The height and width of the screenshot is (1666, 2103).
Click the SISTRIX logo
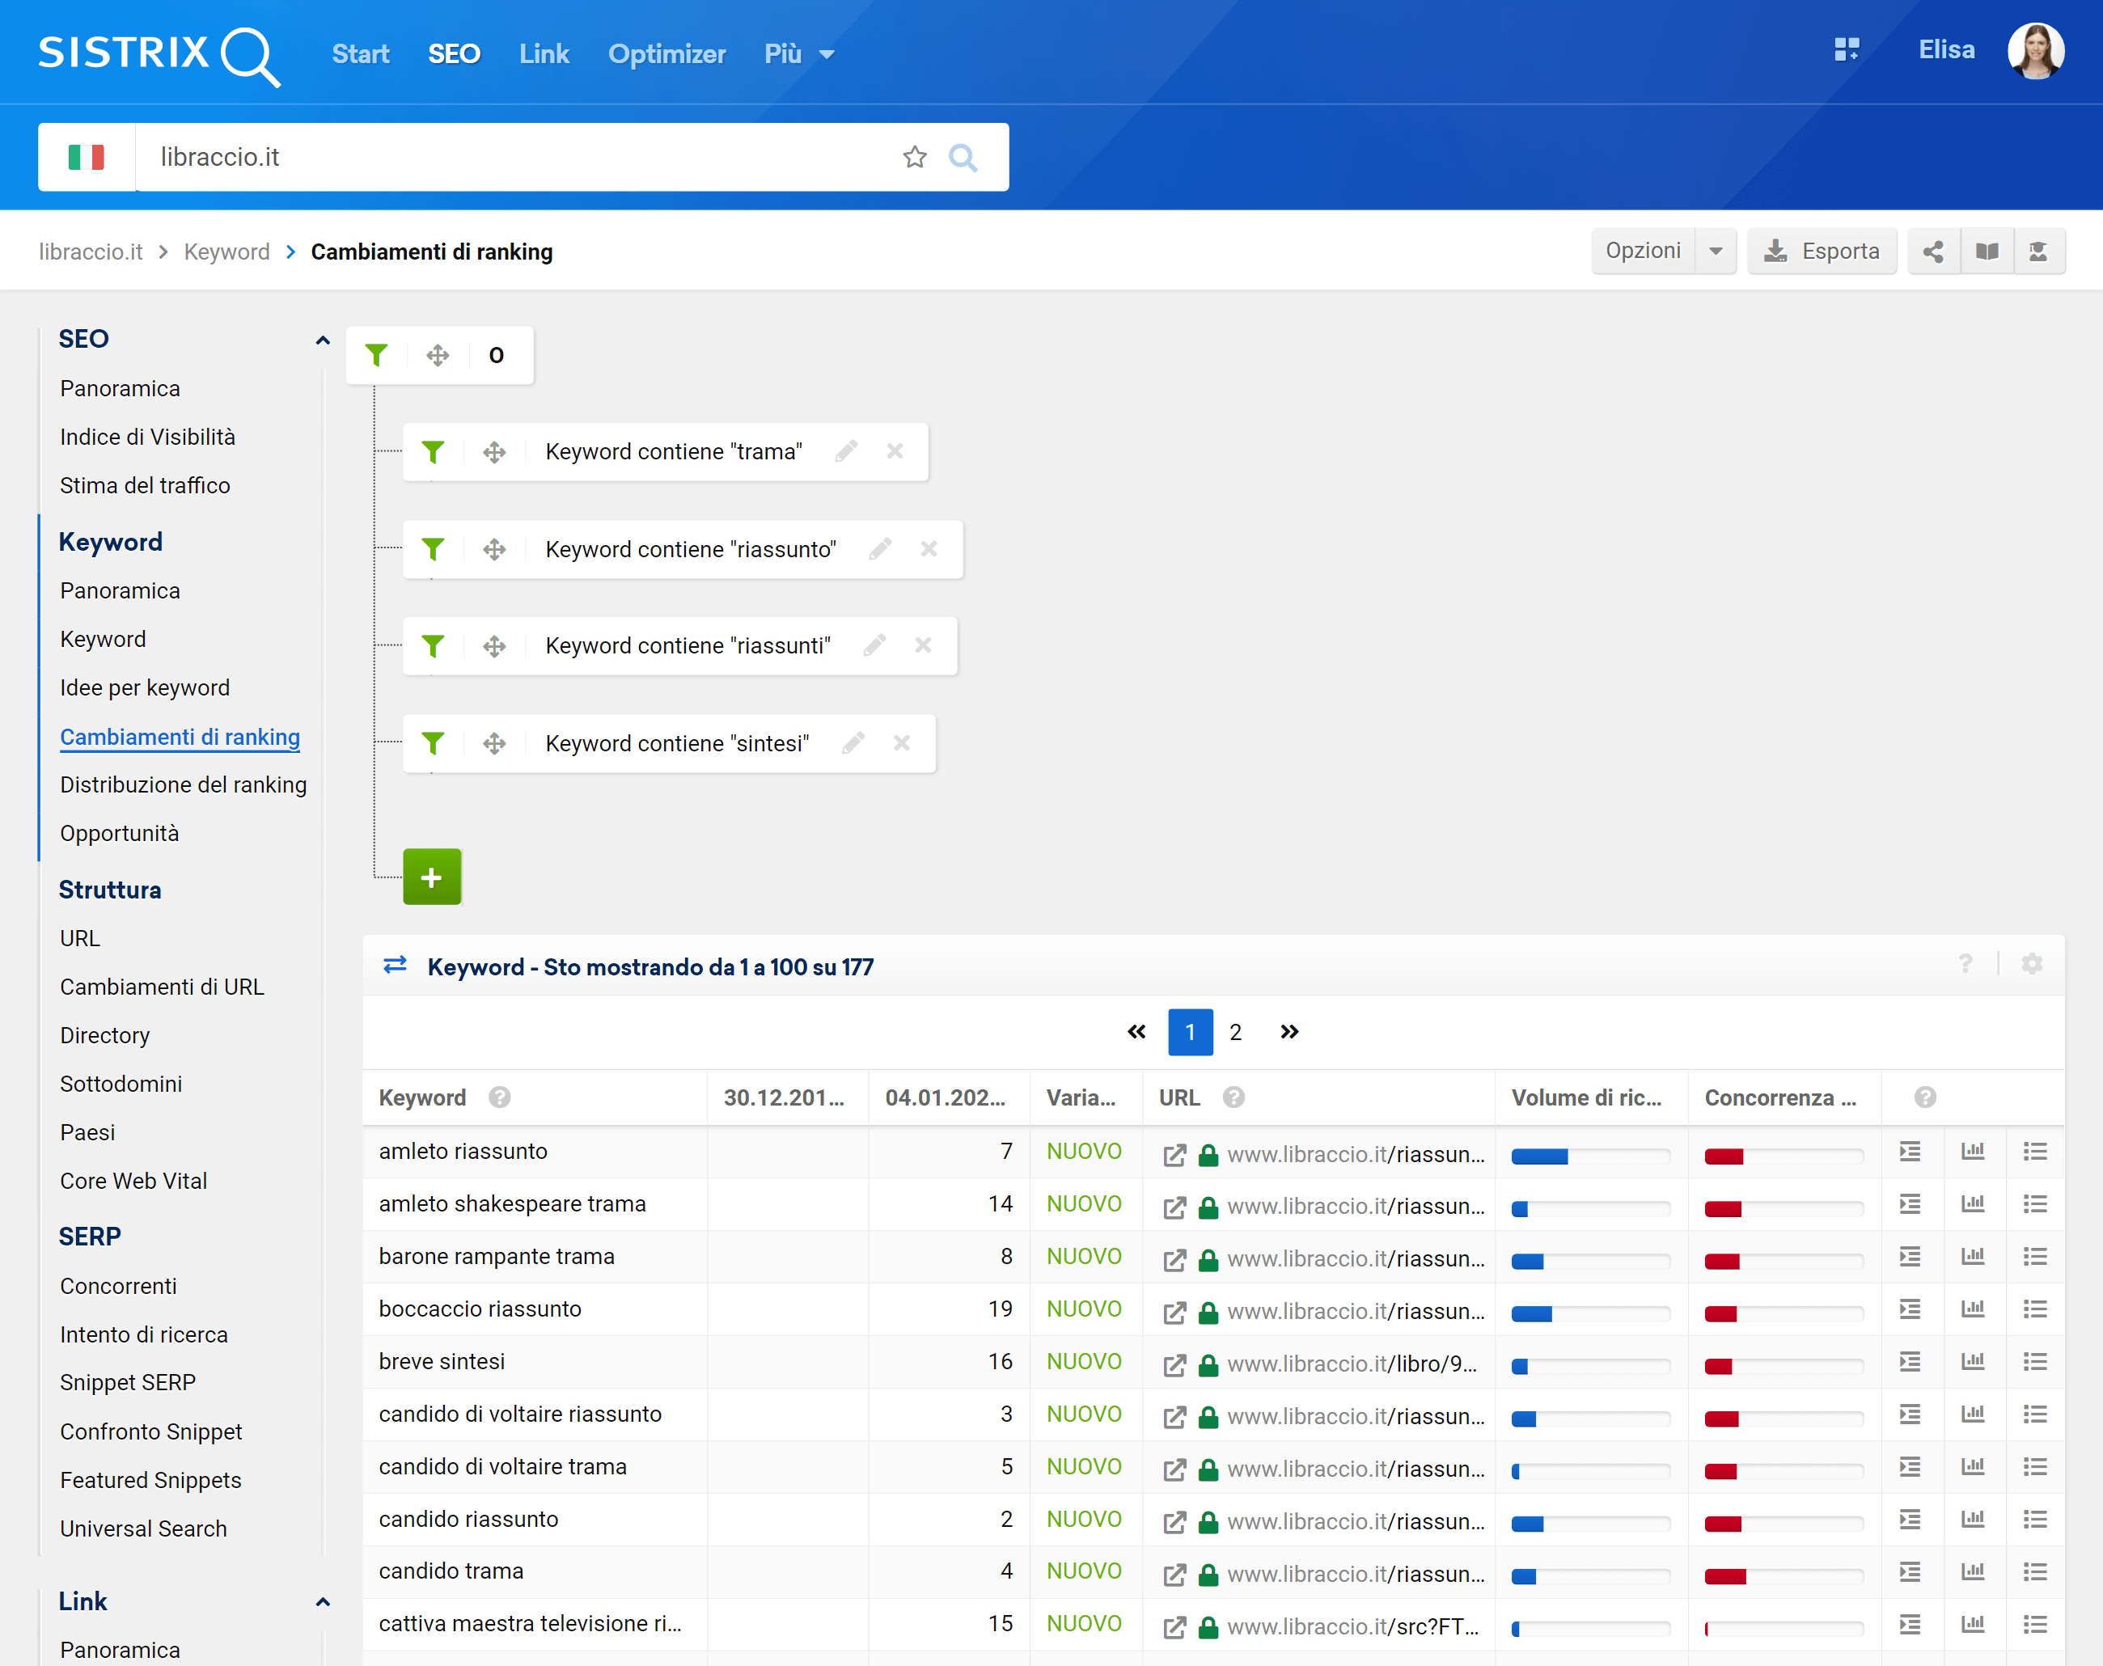[159, 55]
